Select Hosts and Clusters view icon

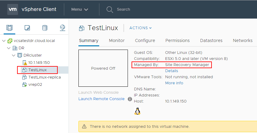pyautogui.click(x=9, y=28)
